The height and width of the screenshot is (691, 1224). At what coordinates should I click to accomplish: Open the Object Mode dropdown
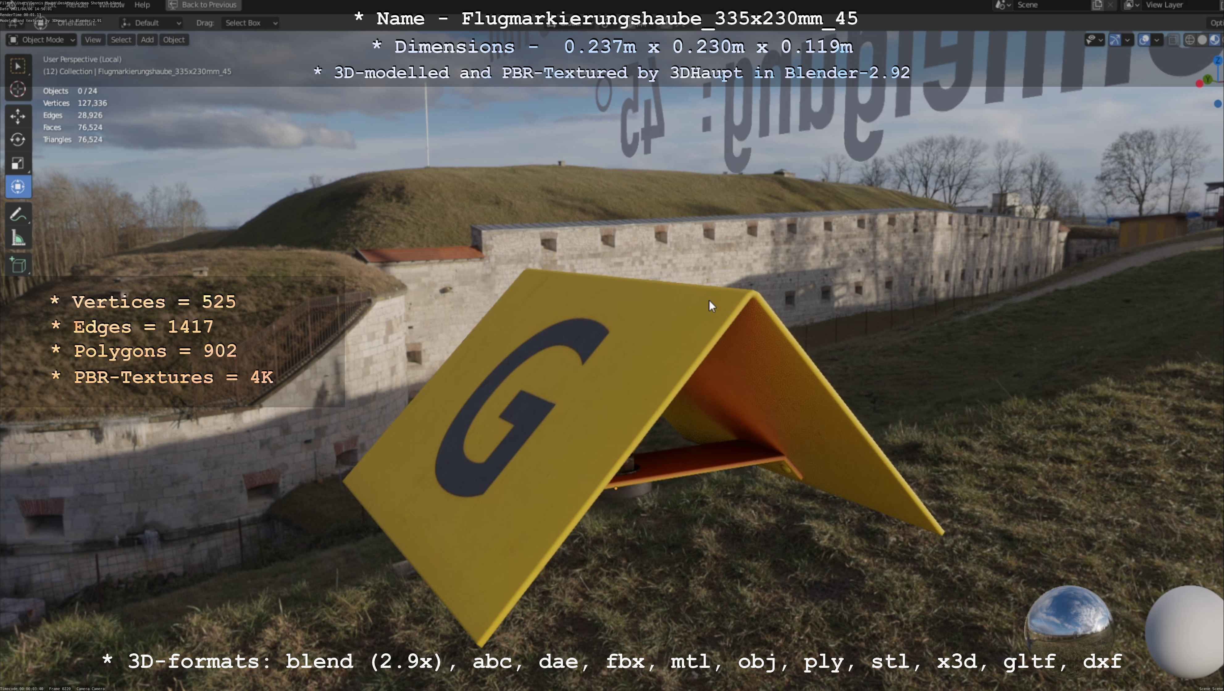point(41,40)
